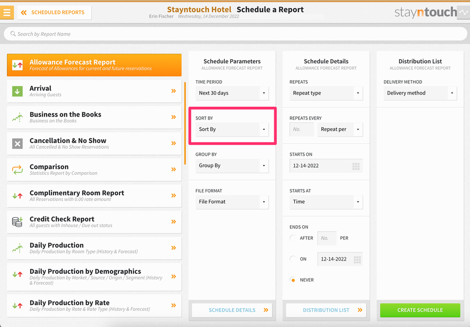Open the Repeat type dropdown

(x=326, y=93)
